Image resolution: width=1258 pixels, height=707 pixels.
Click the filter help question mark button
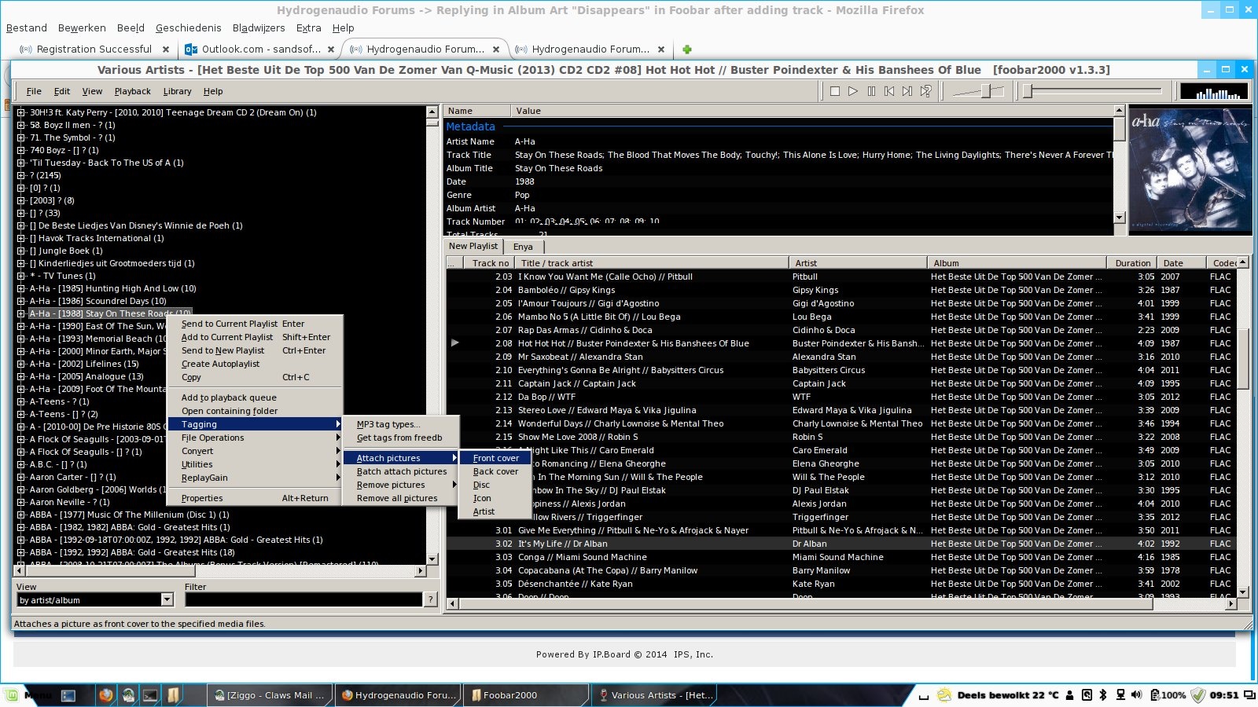pyautogui.click(x=430, y=600)
